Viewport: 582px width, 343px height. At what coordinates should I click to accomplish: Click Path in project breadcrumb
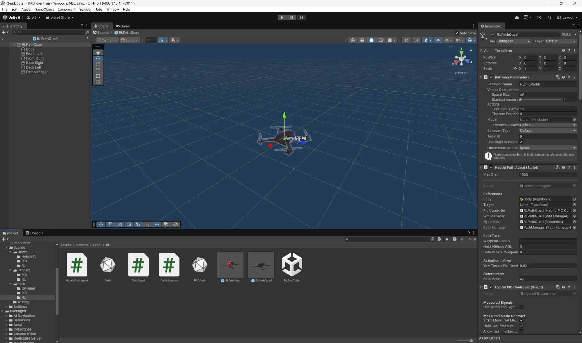click(x=97, y=245)
